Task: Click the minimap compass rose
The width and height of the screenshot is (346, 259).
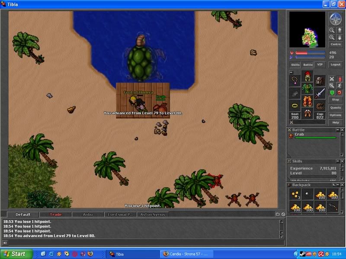Action: tap(336, 19)
